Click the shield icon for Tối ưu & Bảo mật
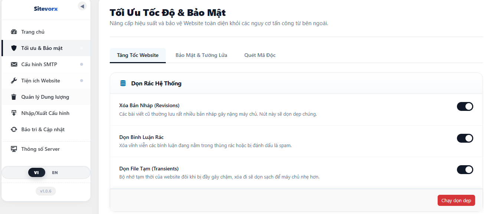This screenshot has width=484, height=214. 14,48
